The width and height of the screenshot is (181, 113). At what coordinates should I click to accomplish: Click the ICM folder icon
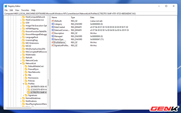click(x=23, y=23)
